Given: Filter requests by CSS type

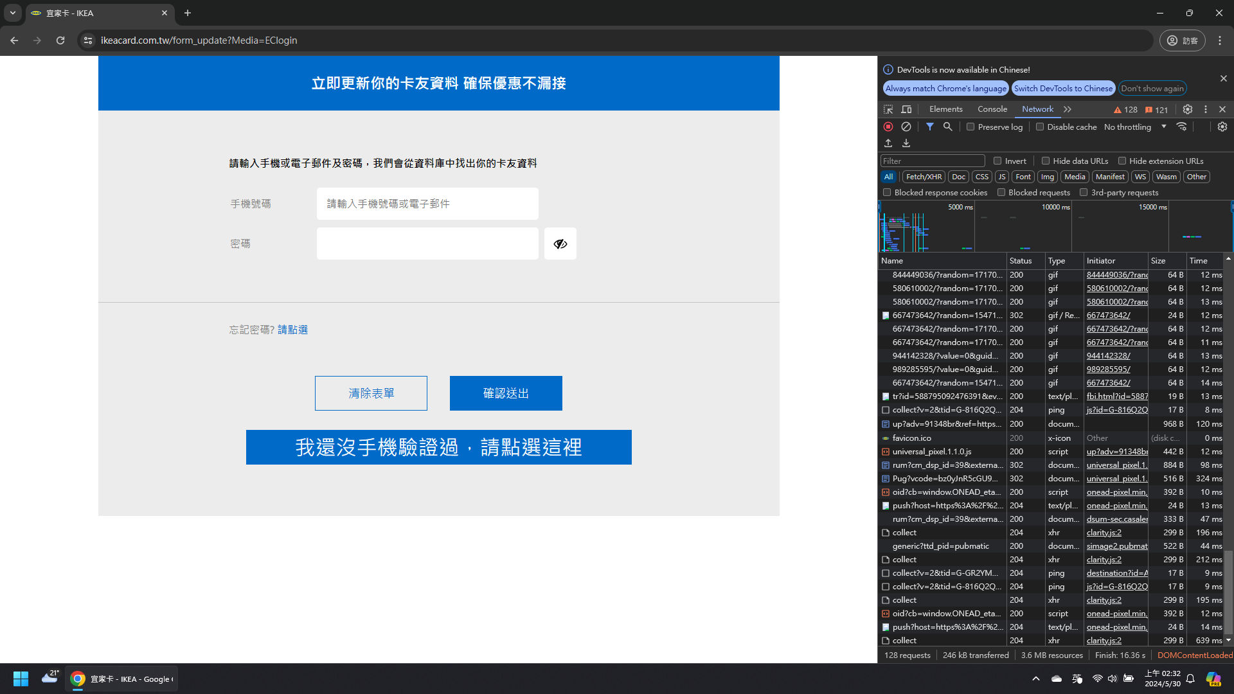Looking at the screenshot, I should (x=981, y=177).
